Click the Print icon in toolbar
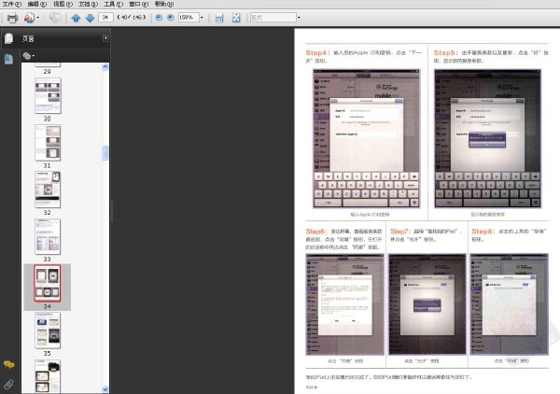Screen dimensions: 560x394 [12, 18]
